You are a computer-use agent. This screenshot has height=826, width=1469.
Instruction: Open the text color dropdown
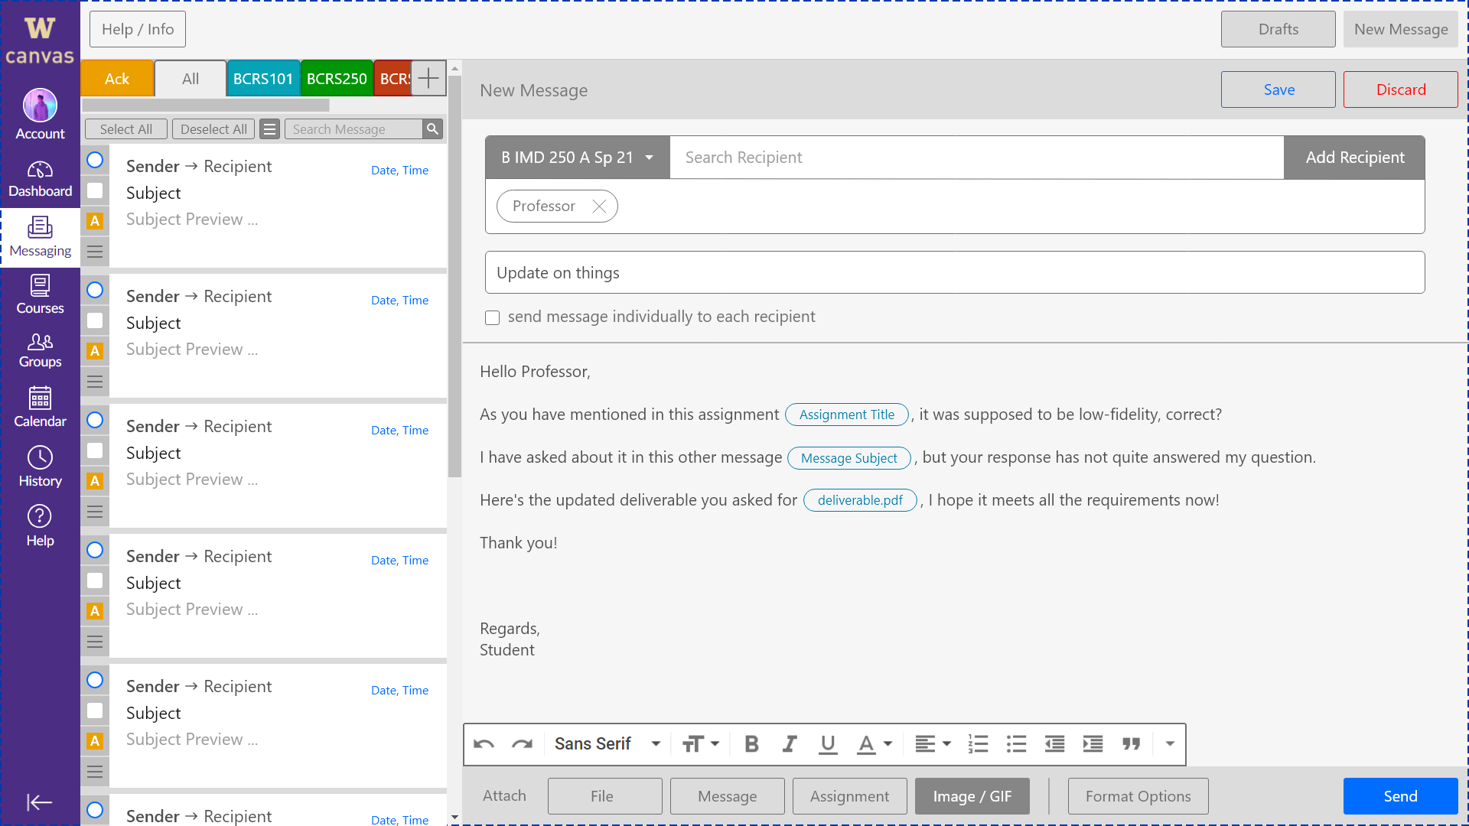click(x=875, y=744)
